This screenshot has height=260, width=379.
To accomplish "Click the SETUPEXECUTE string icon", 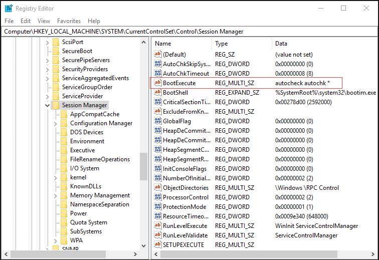I will (157, 244).
